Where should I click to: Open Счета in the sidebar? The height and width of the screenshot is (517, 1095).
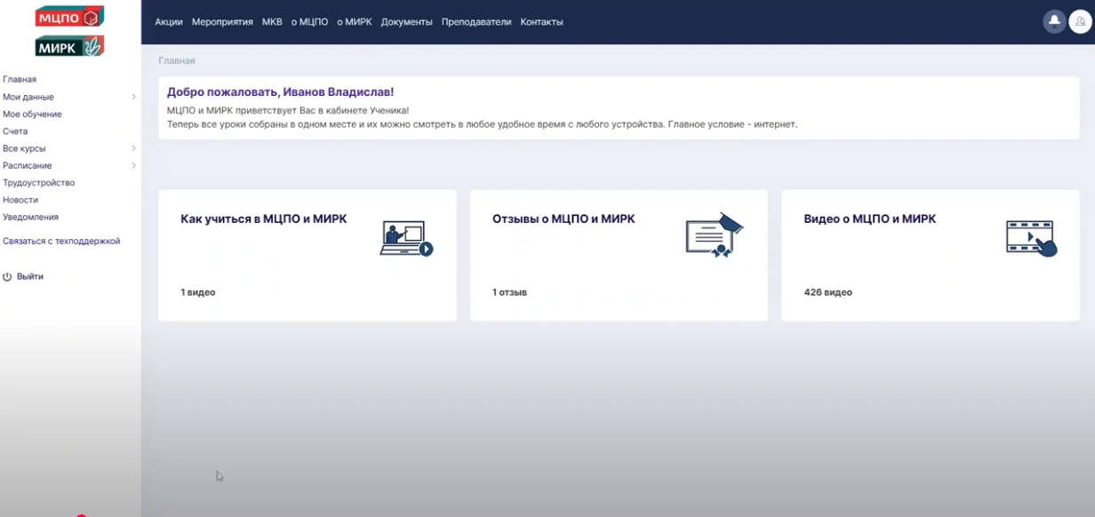(x=15, y=131)
